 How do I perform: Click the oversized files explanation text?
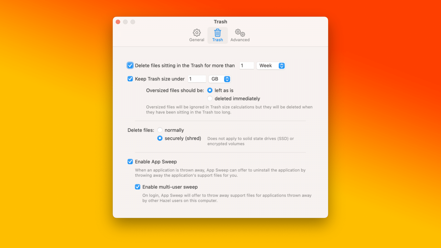click(229, 109)
